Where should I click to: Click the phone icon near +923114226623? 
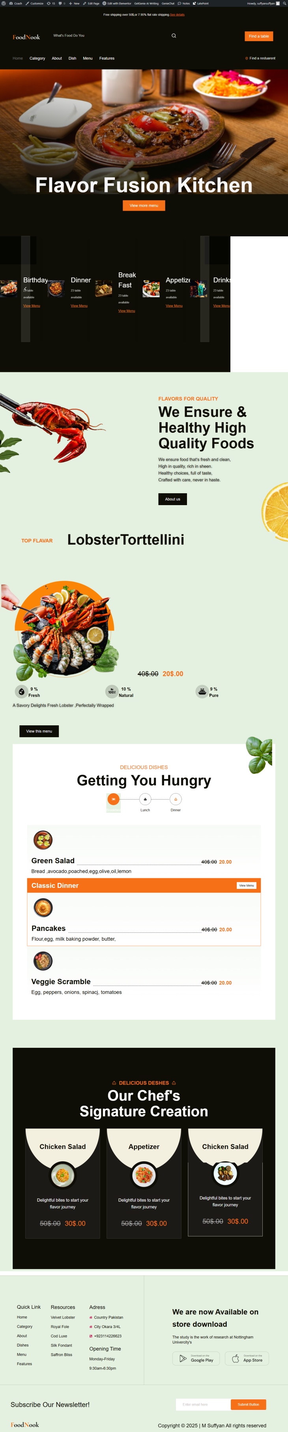[x=91, y=1336]
